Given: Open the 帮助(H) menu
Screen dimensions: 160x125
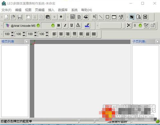Looking at the screenshot, I should click(x=87, y=10).
